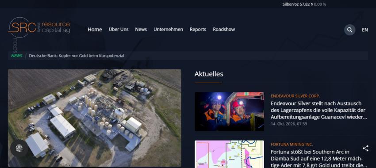Viewport: 376px width, 168px height.
Task: Open the aerial plant featured image
Action: point(95,118)
